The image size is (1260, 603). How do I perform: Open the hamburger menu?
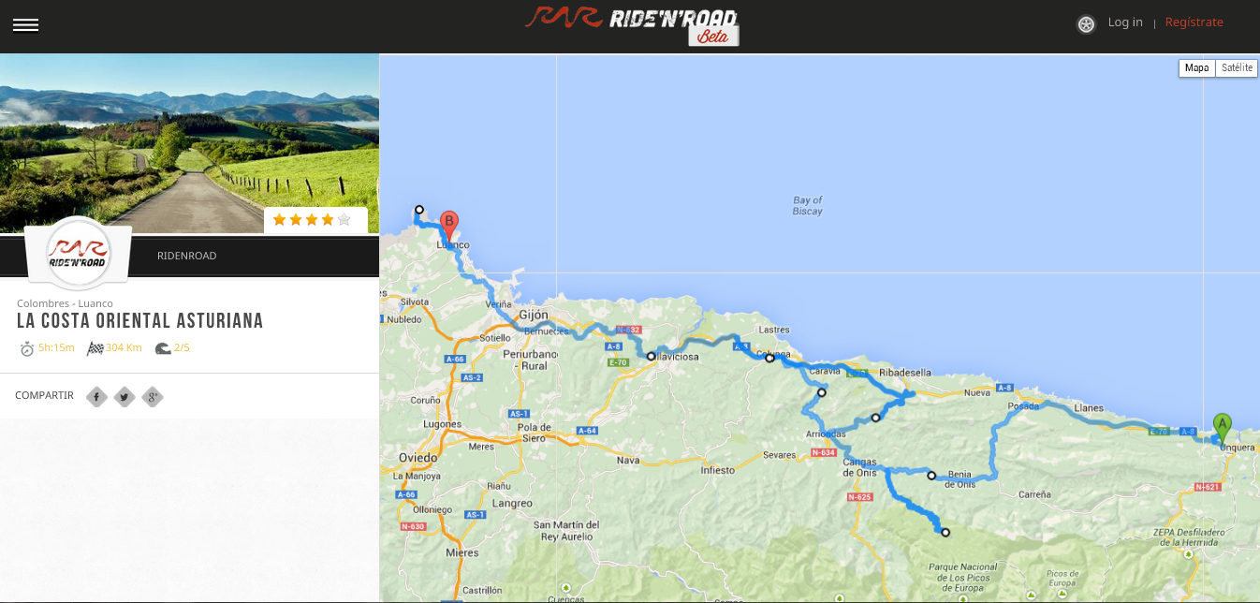(x=25, y=25)
